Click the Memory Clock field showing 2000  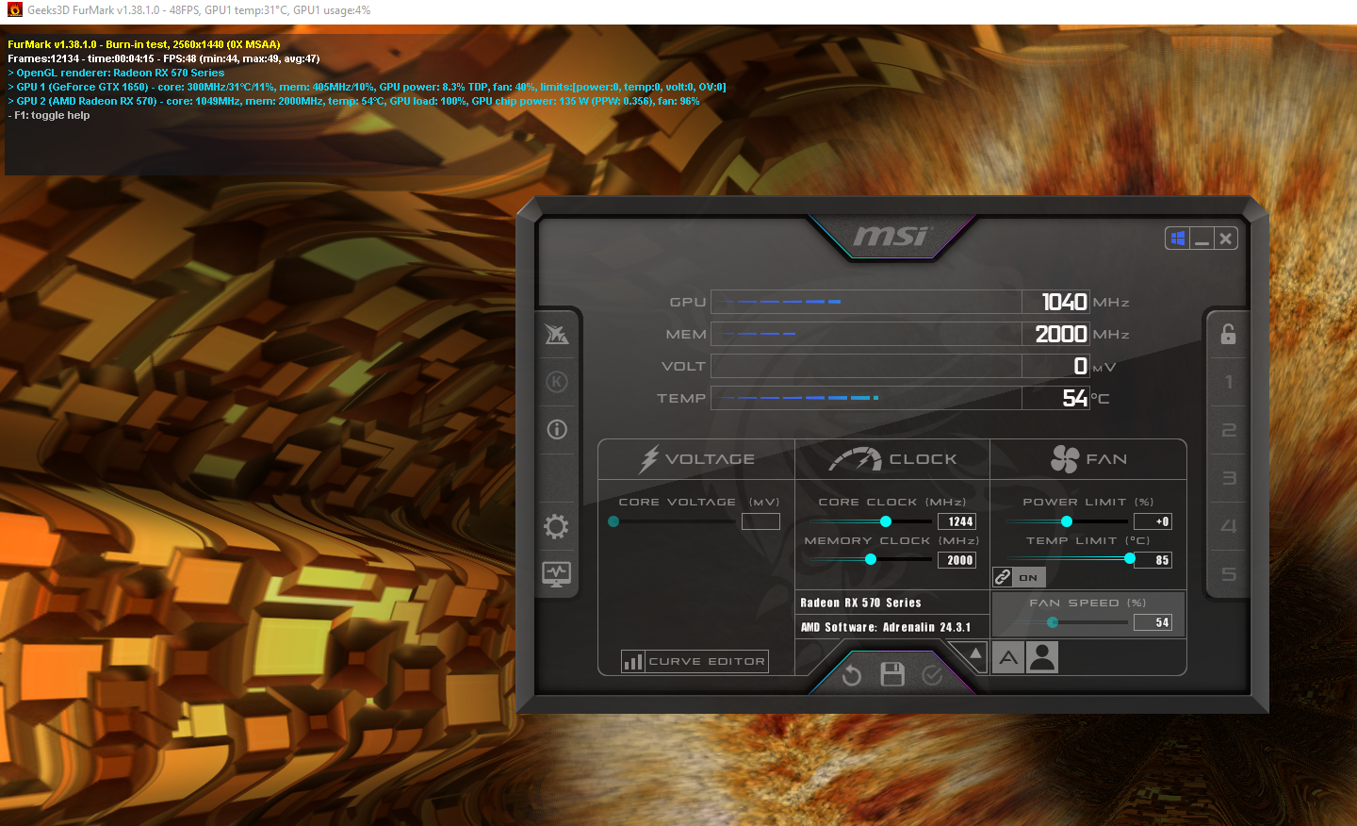click(956, 560)
